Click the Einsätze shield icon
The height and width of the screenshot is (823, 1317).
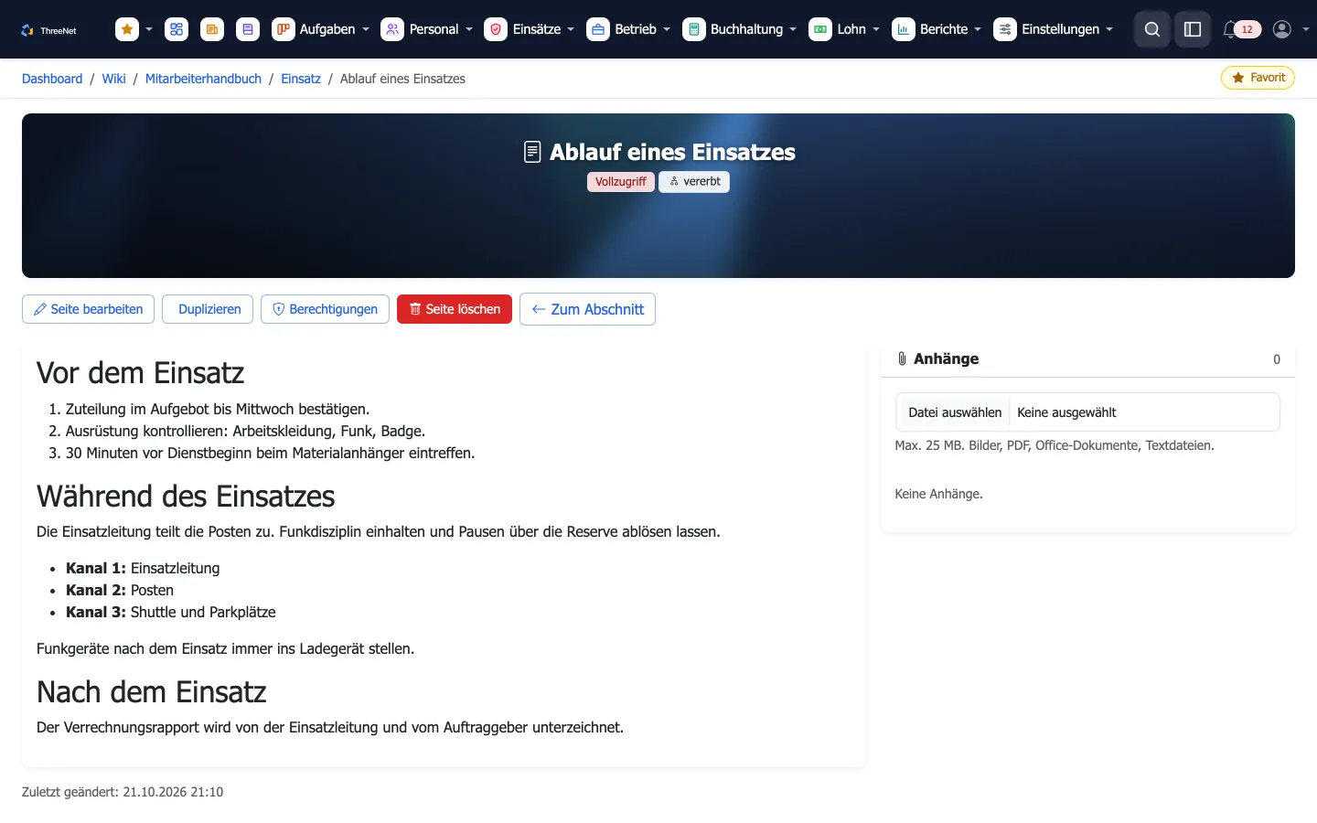496,29
